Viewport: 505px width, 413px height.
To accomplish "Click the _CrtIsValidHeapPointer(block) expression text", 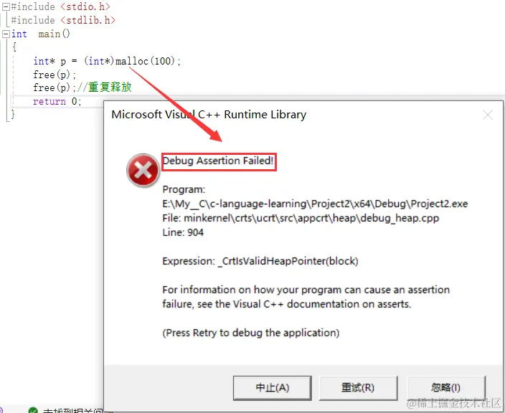I will click(x=288, y=261).
